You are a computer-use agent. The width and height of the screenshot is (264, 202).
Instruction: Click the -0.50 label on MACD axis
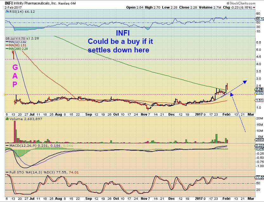tap(260, 158)
